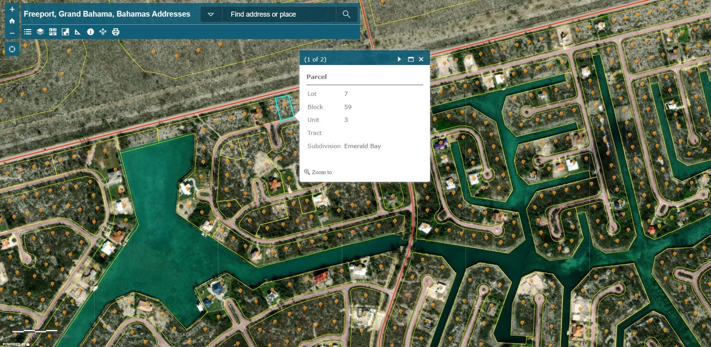Return to the default map extent (home)
Image resolution: width=711 pixels, height=347 pixels.
click(x=12, y=21)
